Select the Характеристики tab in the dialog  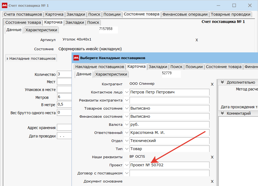coord(111,74)
